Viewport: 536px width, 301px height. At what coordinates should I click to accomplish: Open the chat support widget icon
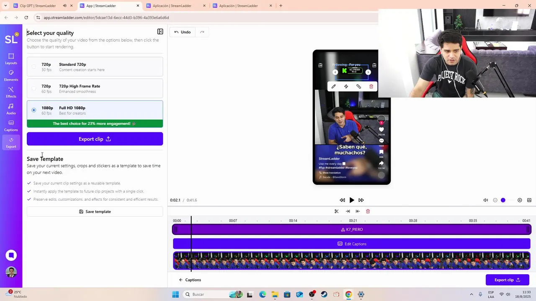click(11, 255)
